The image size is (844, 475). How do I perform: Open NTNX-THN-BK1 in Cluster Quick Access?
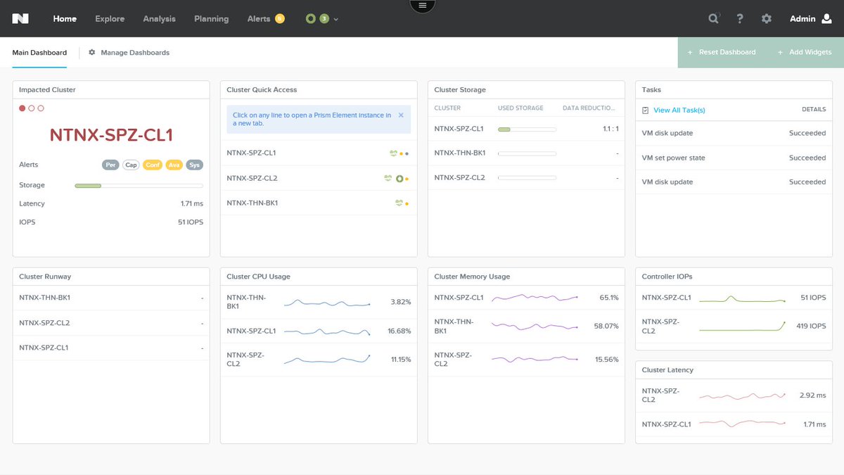coord(319,203)
